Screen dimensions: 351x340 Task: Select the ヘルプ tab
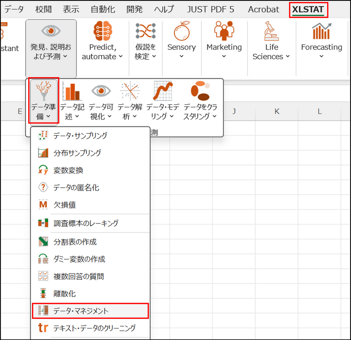click(164, 10)
